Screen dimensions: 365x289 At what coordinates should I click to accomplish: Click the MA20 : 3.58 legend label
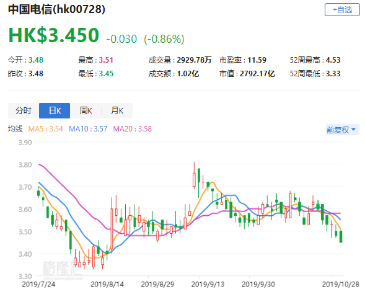click(x=132, y=129)
